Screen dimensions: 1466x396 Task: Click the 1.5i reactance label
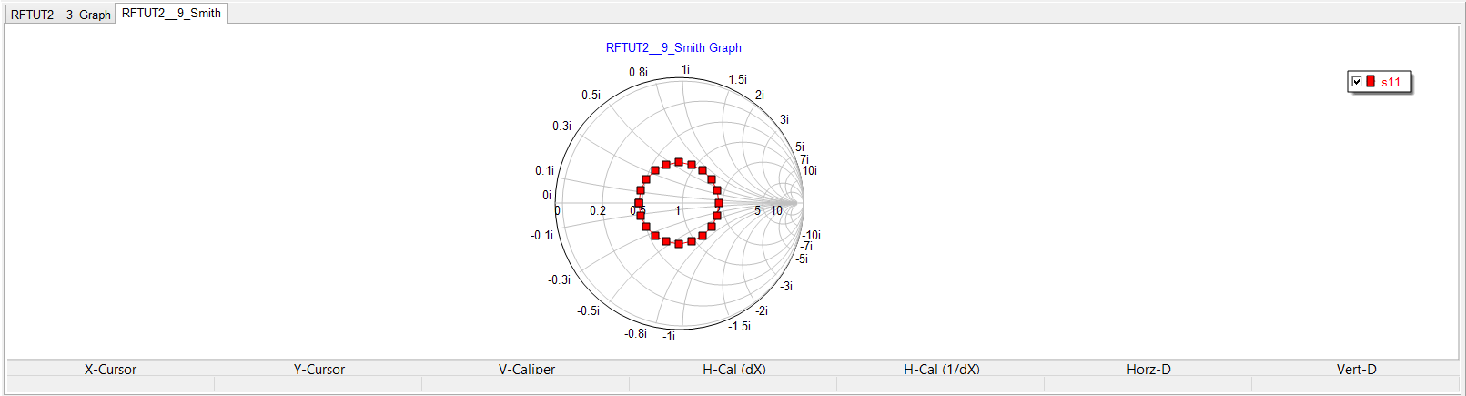(x=737, y=79)
